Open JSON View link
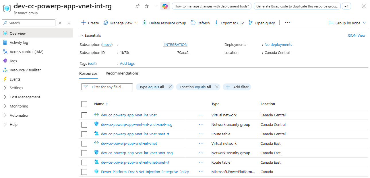370x178 pixels. [x=356, y=36]
